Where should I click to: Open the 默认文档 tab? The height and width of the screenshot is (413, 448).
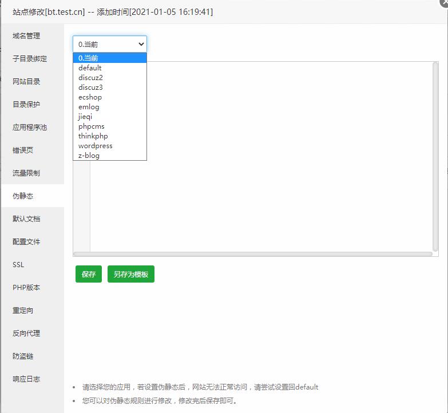33,219
